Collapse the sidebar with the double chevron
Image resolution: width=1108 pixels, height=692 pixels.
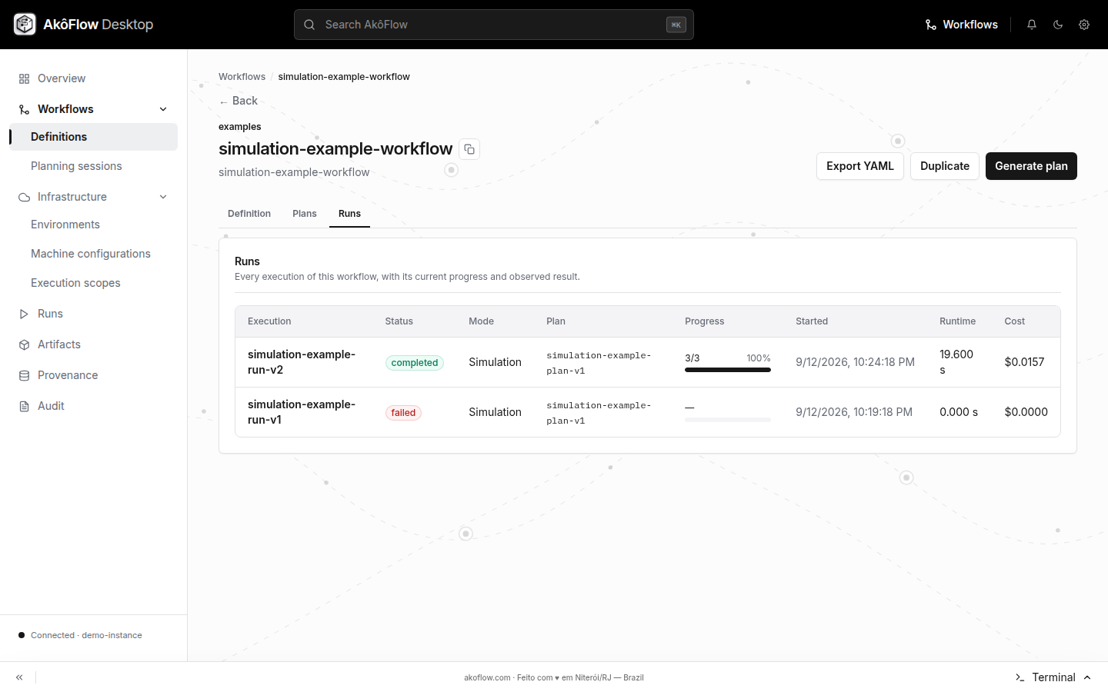pos(19,677)
